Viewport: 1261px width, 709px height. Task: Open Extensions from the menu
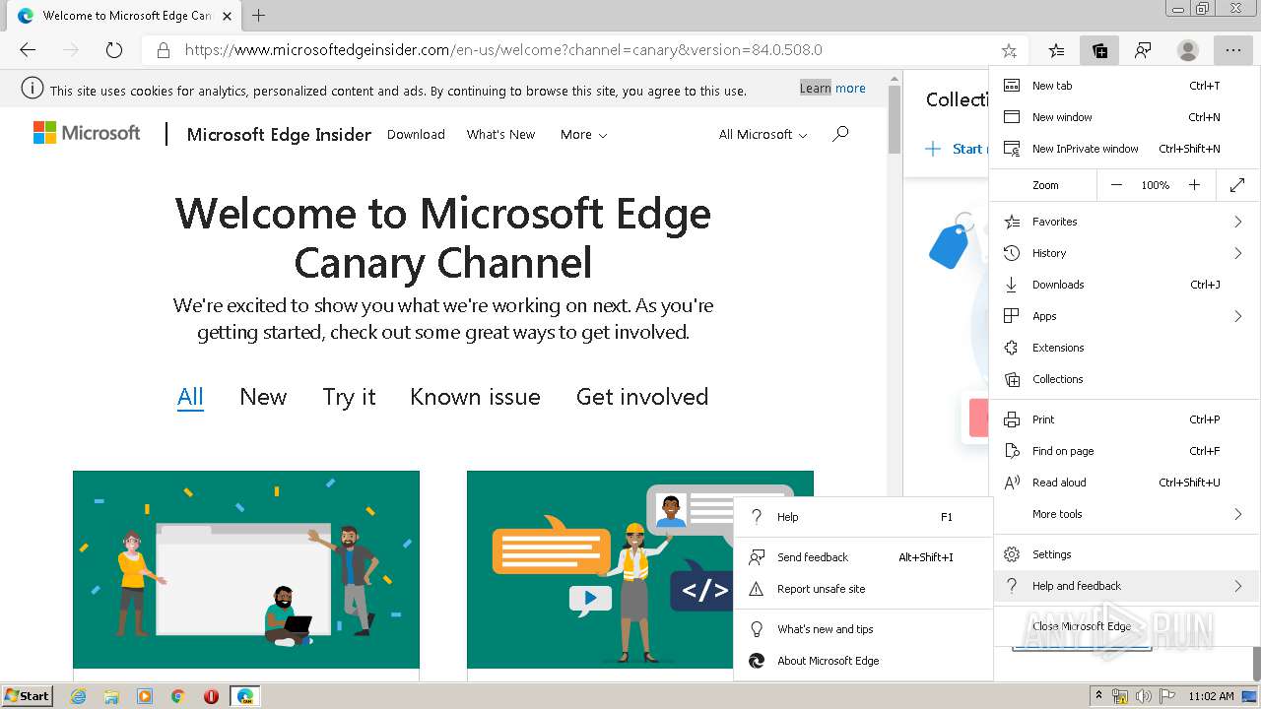(x=1125, y=348)
